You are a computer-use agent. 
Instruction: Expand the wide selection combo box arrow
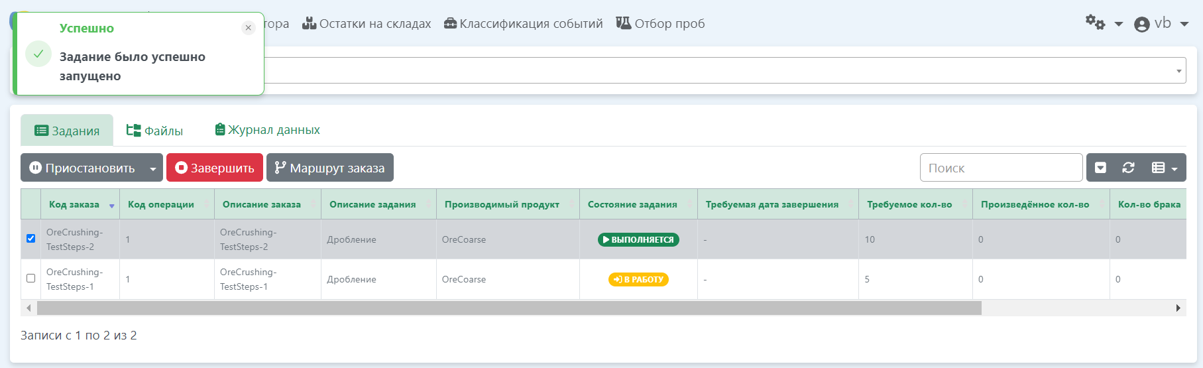pos(1179,70)
